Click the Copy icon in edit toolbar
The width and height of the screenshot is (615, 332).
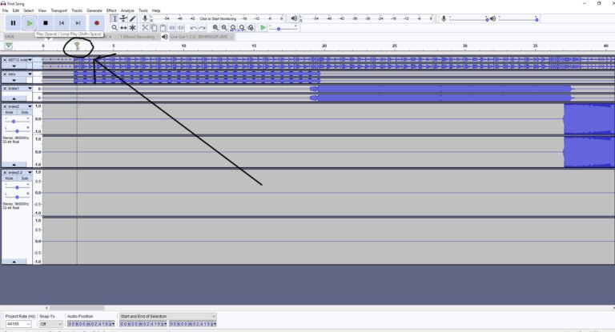tap(154, 28)
